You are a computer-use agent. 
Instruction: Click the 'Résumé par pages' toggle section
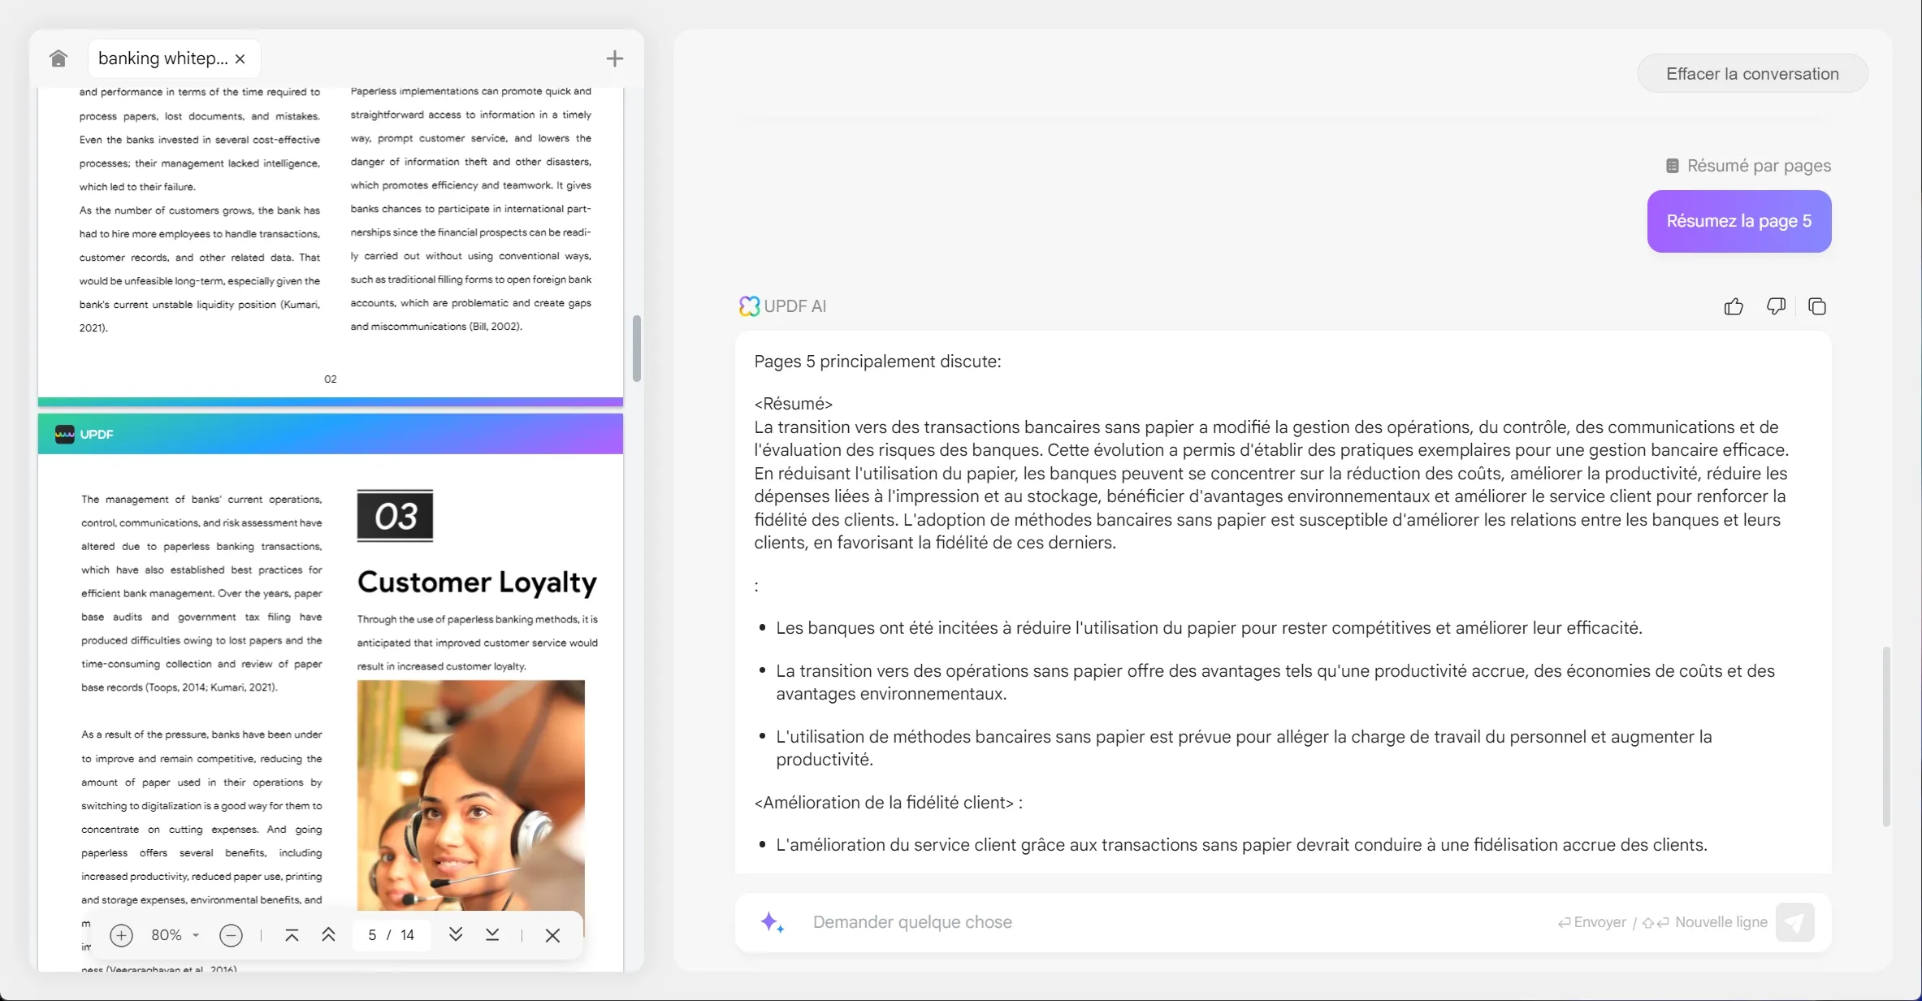pos(1747,164)
